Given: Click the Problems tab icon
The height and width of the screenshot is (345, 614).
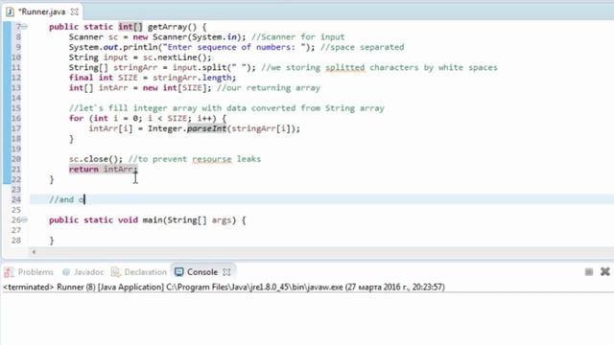Looking at the screenshot, I should coord(10,272).
